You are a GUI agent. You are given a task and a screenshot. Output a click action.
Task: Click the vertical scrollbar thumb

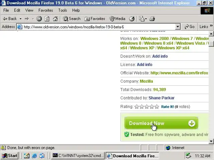point(211,44)
